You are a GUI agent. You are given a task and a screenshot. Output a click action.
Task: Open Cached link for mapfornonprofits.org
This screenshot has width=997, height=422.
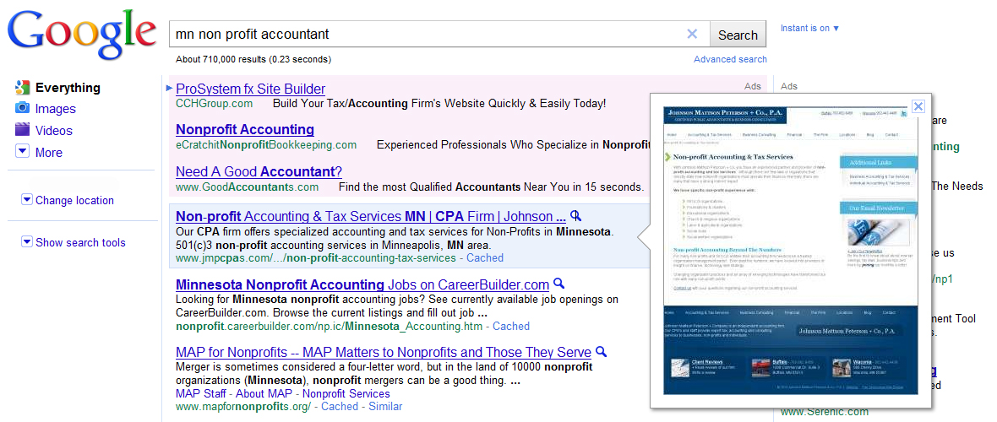pyautogui.click(x=340, y=406)
